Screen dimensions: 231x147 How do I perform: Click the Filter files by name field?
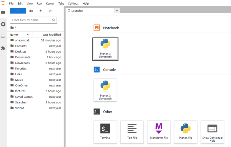31,20
